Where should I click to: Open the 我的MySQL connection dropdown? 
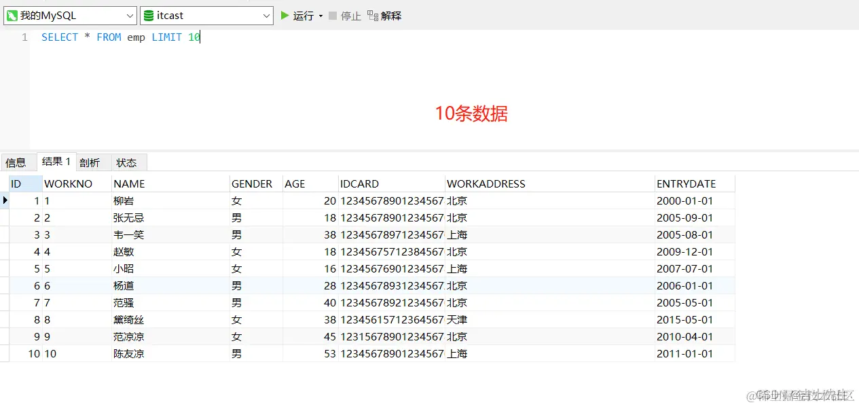point(70,16)
